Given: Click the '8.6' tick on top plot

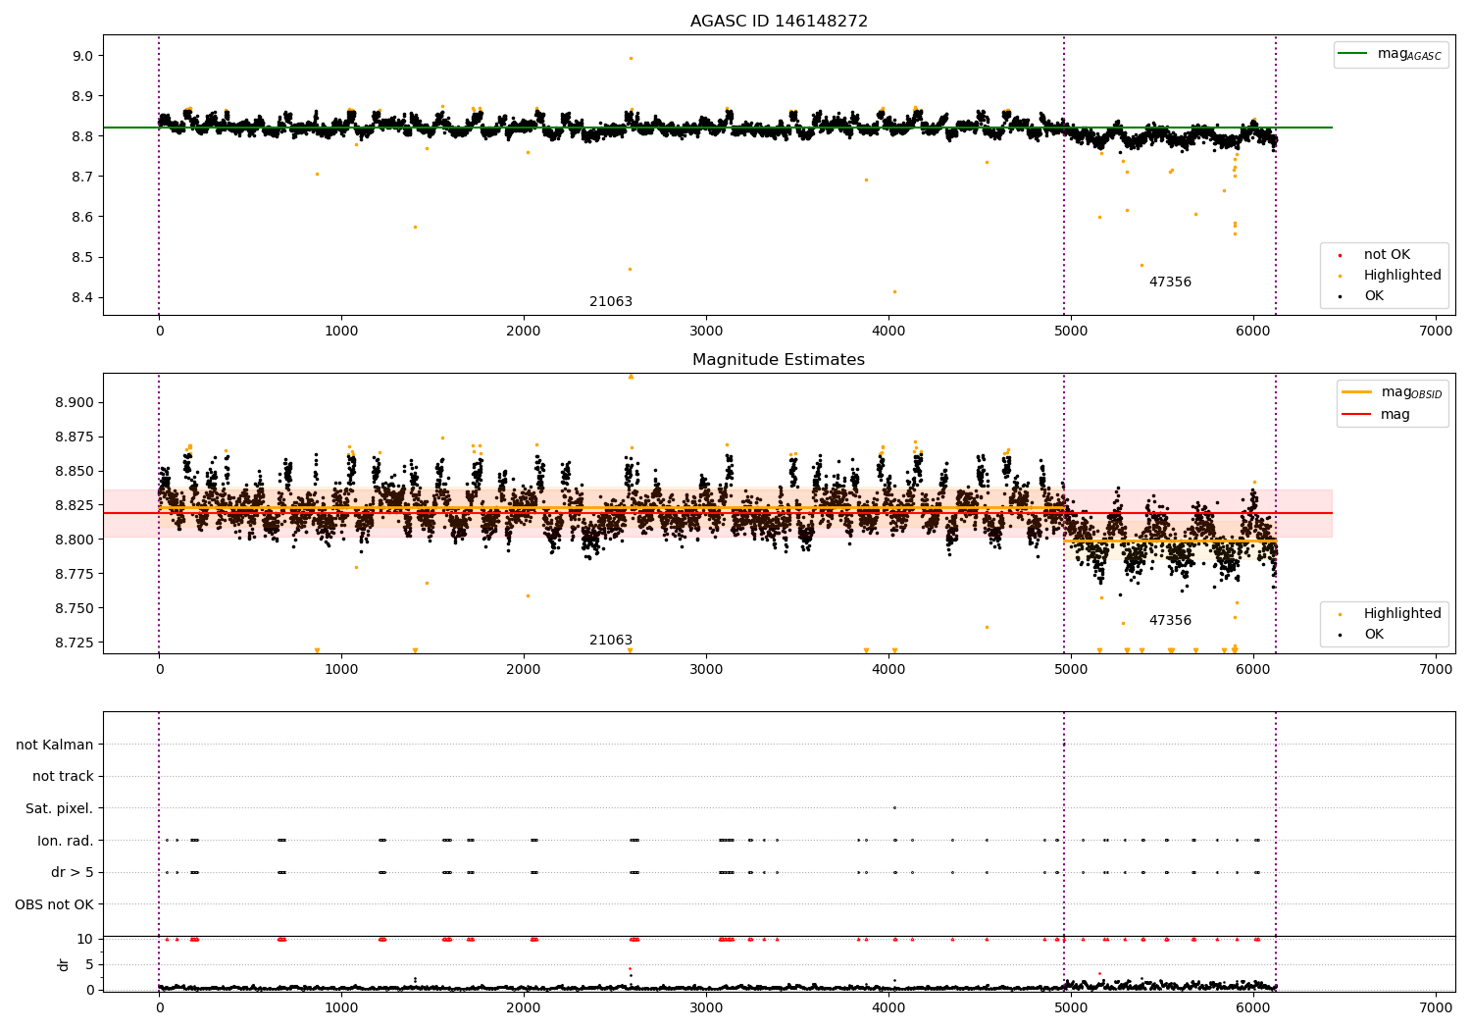Looking at the screenshot, I should pos(83,217).
